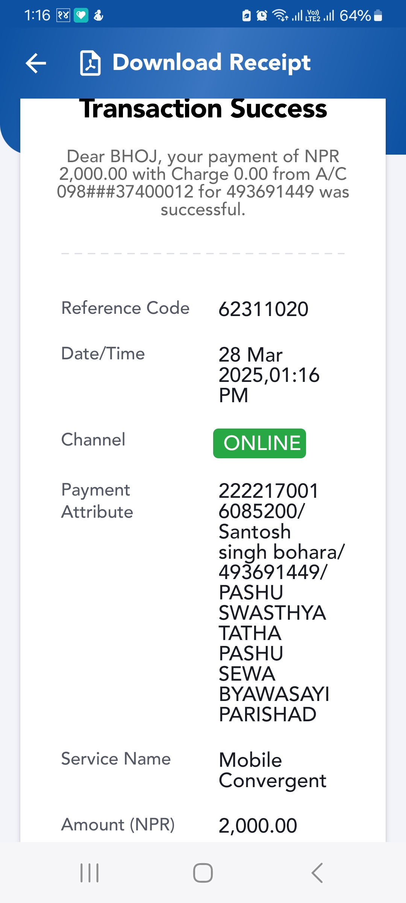Tap the Payment Attribute details text

pos(282,603)
